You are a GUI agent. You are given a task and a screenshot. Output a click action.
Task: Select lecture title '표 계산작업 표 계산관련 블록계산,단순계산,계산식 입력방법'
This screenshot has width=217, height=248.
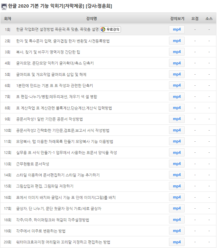64,108
